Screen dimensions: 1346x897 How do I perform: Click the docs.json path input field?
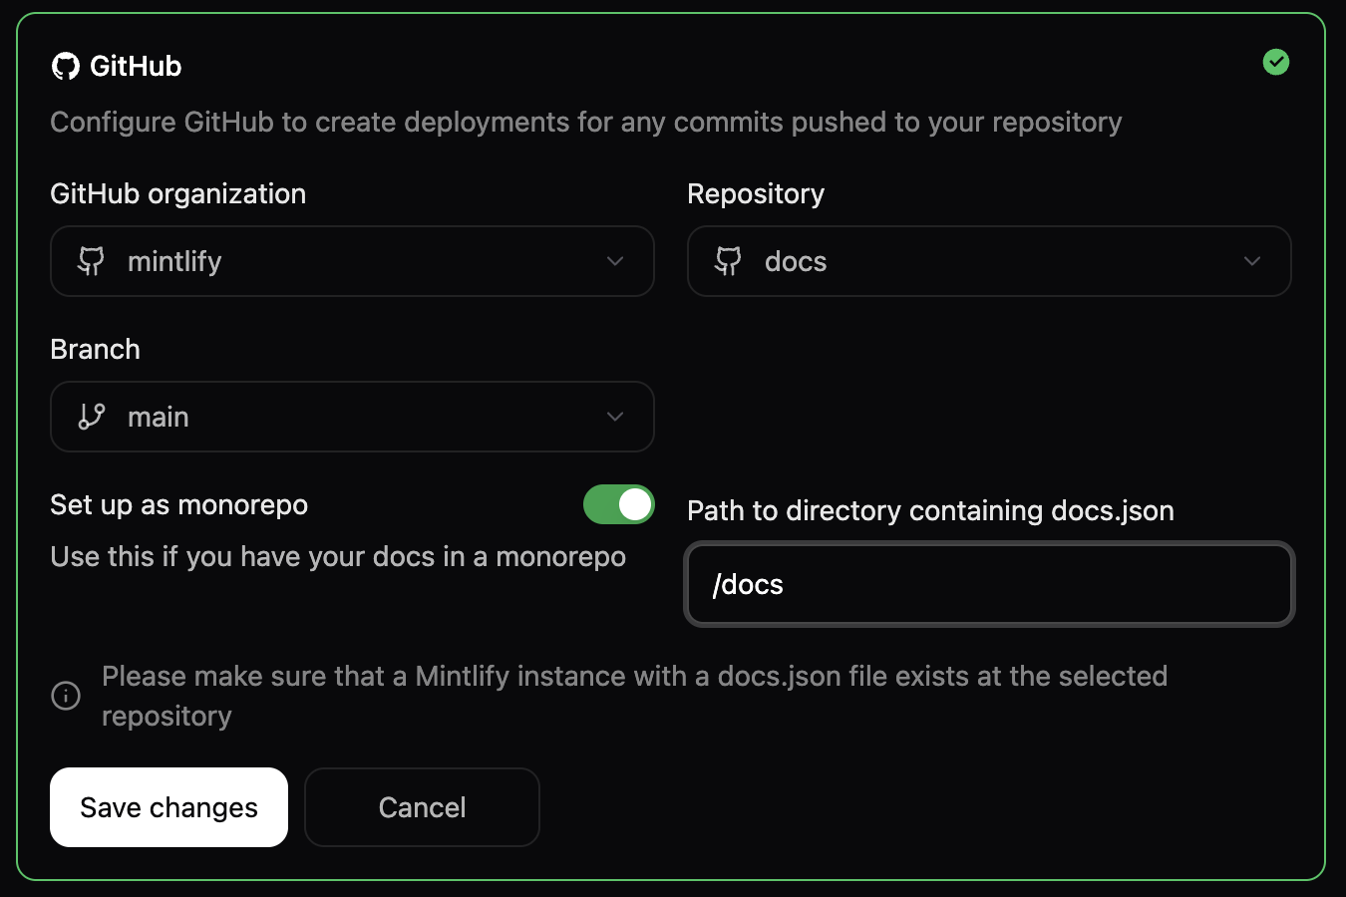click(x=989, y=584)
